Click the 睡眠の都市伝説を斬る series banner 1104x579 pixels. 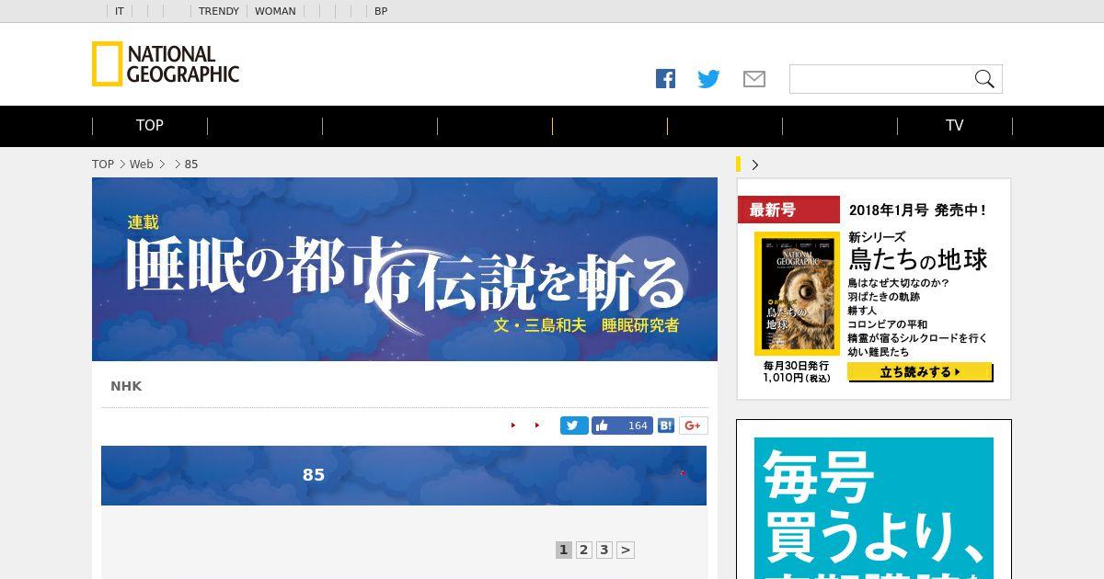(x=405, y=269)
